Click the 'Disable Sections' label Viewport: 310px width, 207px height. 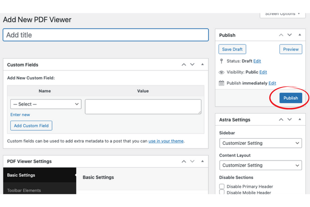coord(236,178)
